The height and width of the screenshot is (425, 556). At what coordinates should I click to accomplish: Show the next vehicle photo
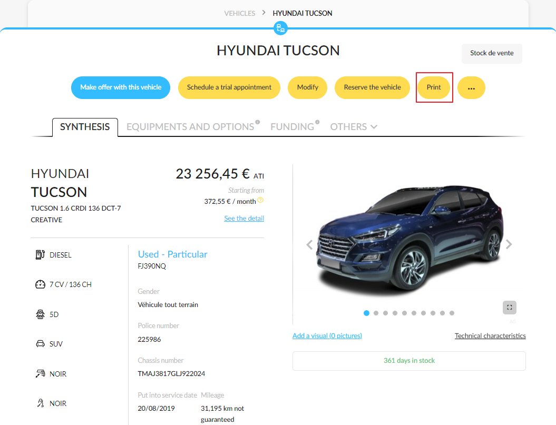(509, 244)
